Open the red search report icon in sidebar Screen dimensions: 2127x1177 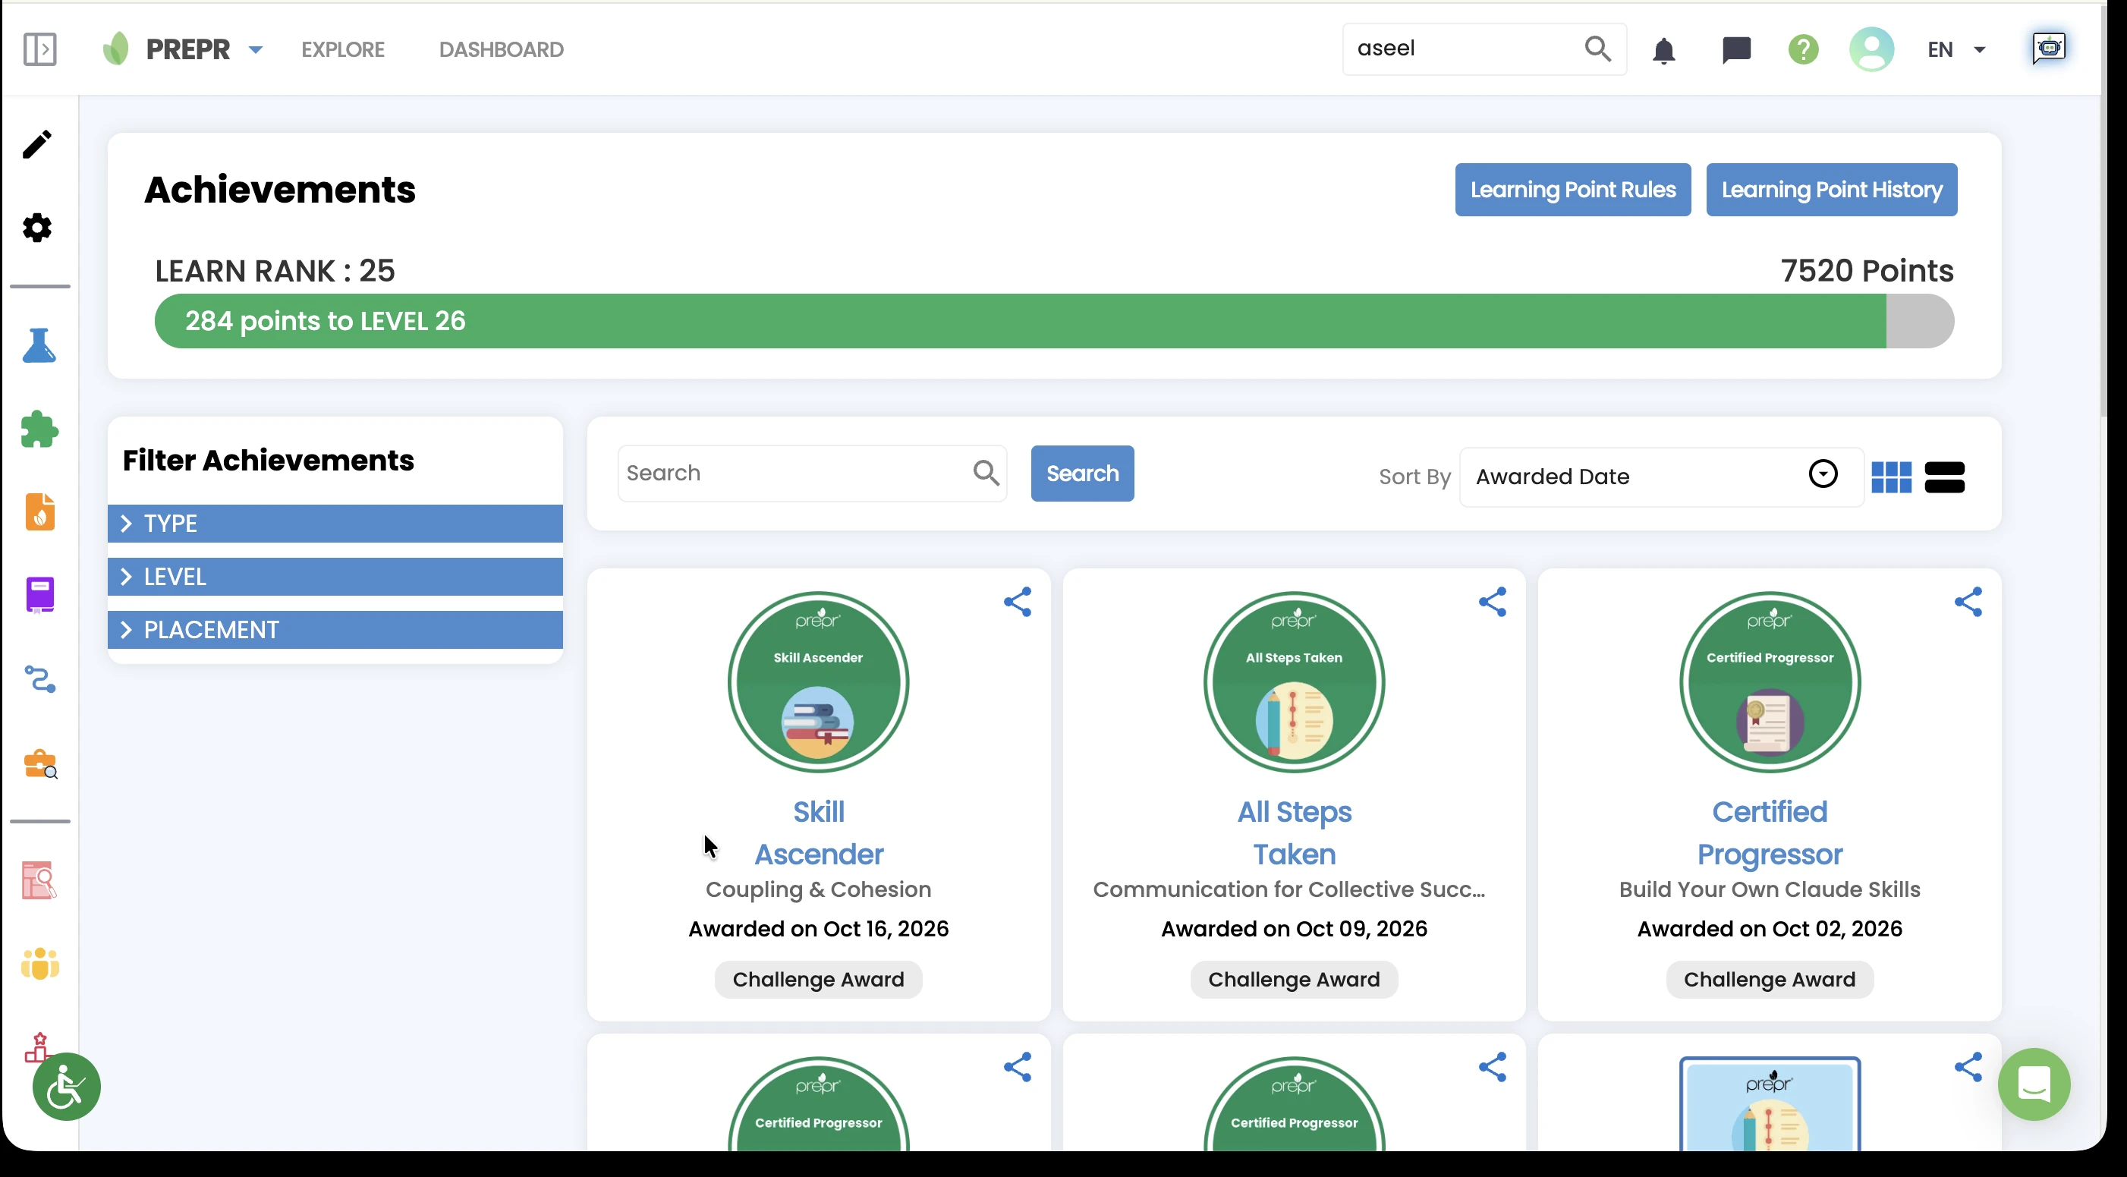39,880
